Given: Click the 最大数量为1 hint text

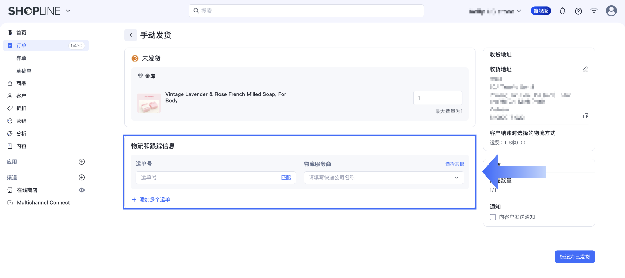Looking at the screenshot, I should point(449,111).
